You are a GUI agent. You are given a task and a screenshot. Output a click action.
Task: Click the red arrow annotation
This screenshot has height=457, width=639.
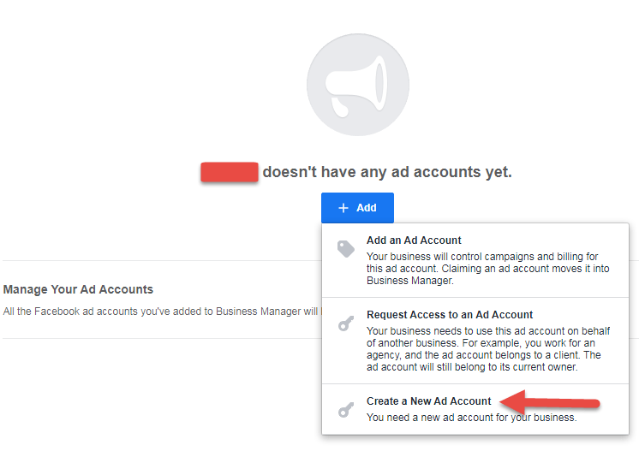[x=549, y=402]
